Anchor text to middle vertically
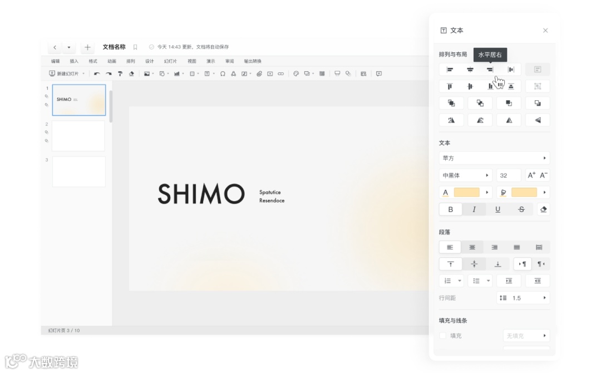This screenshot has height=373, width=601. 474,264
